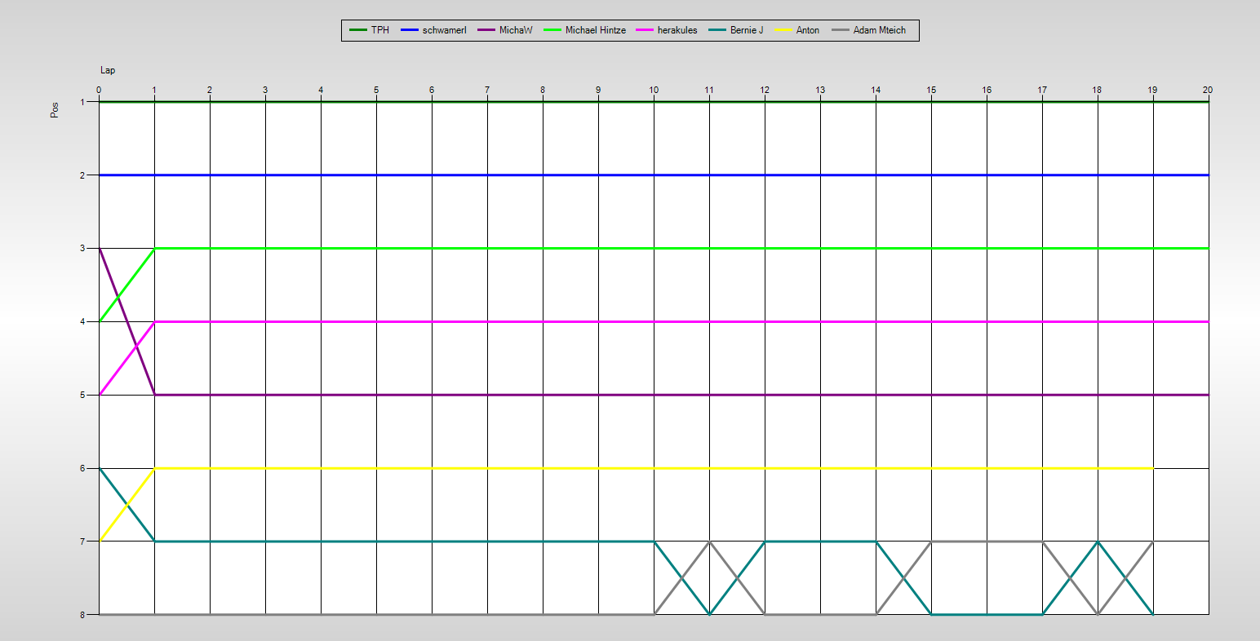
Task: Click position 8 label on the Pos axis
Action: [83, 614]
